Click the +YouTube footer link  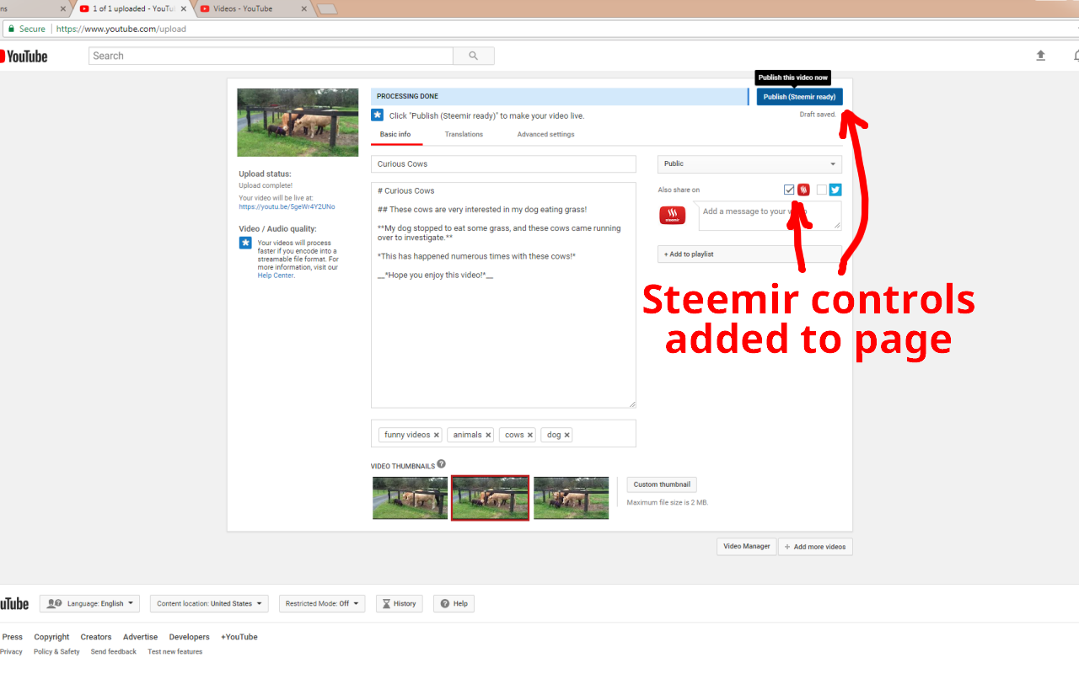coord(239,637)
